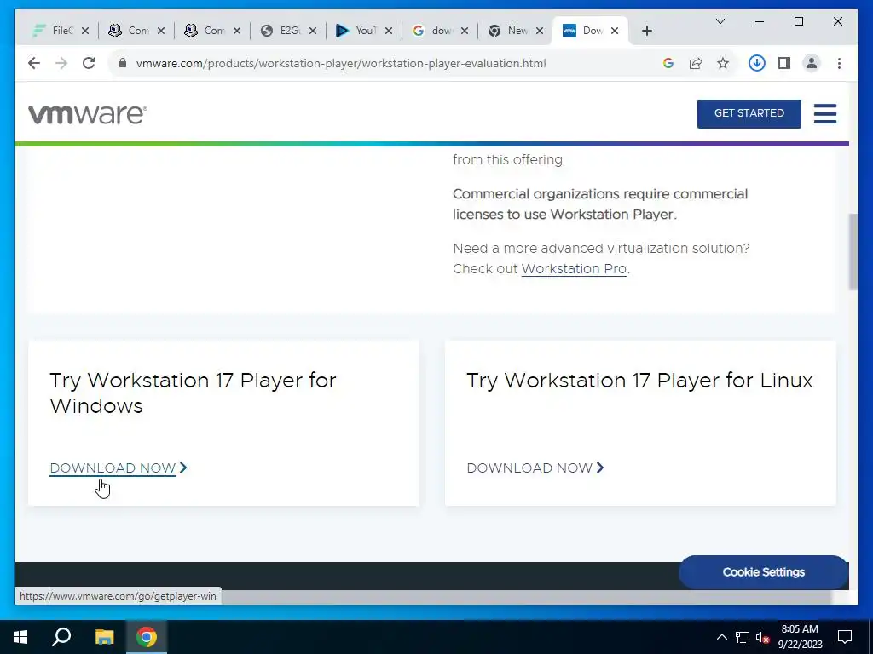Click heading Try Workstation 17 Player for Linux
The image size is (873, 654).
639,381
